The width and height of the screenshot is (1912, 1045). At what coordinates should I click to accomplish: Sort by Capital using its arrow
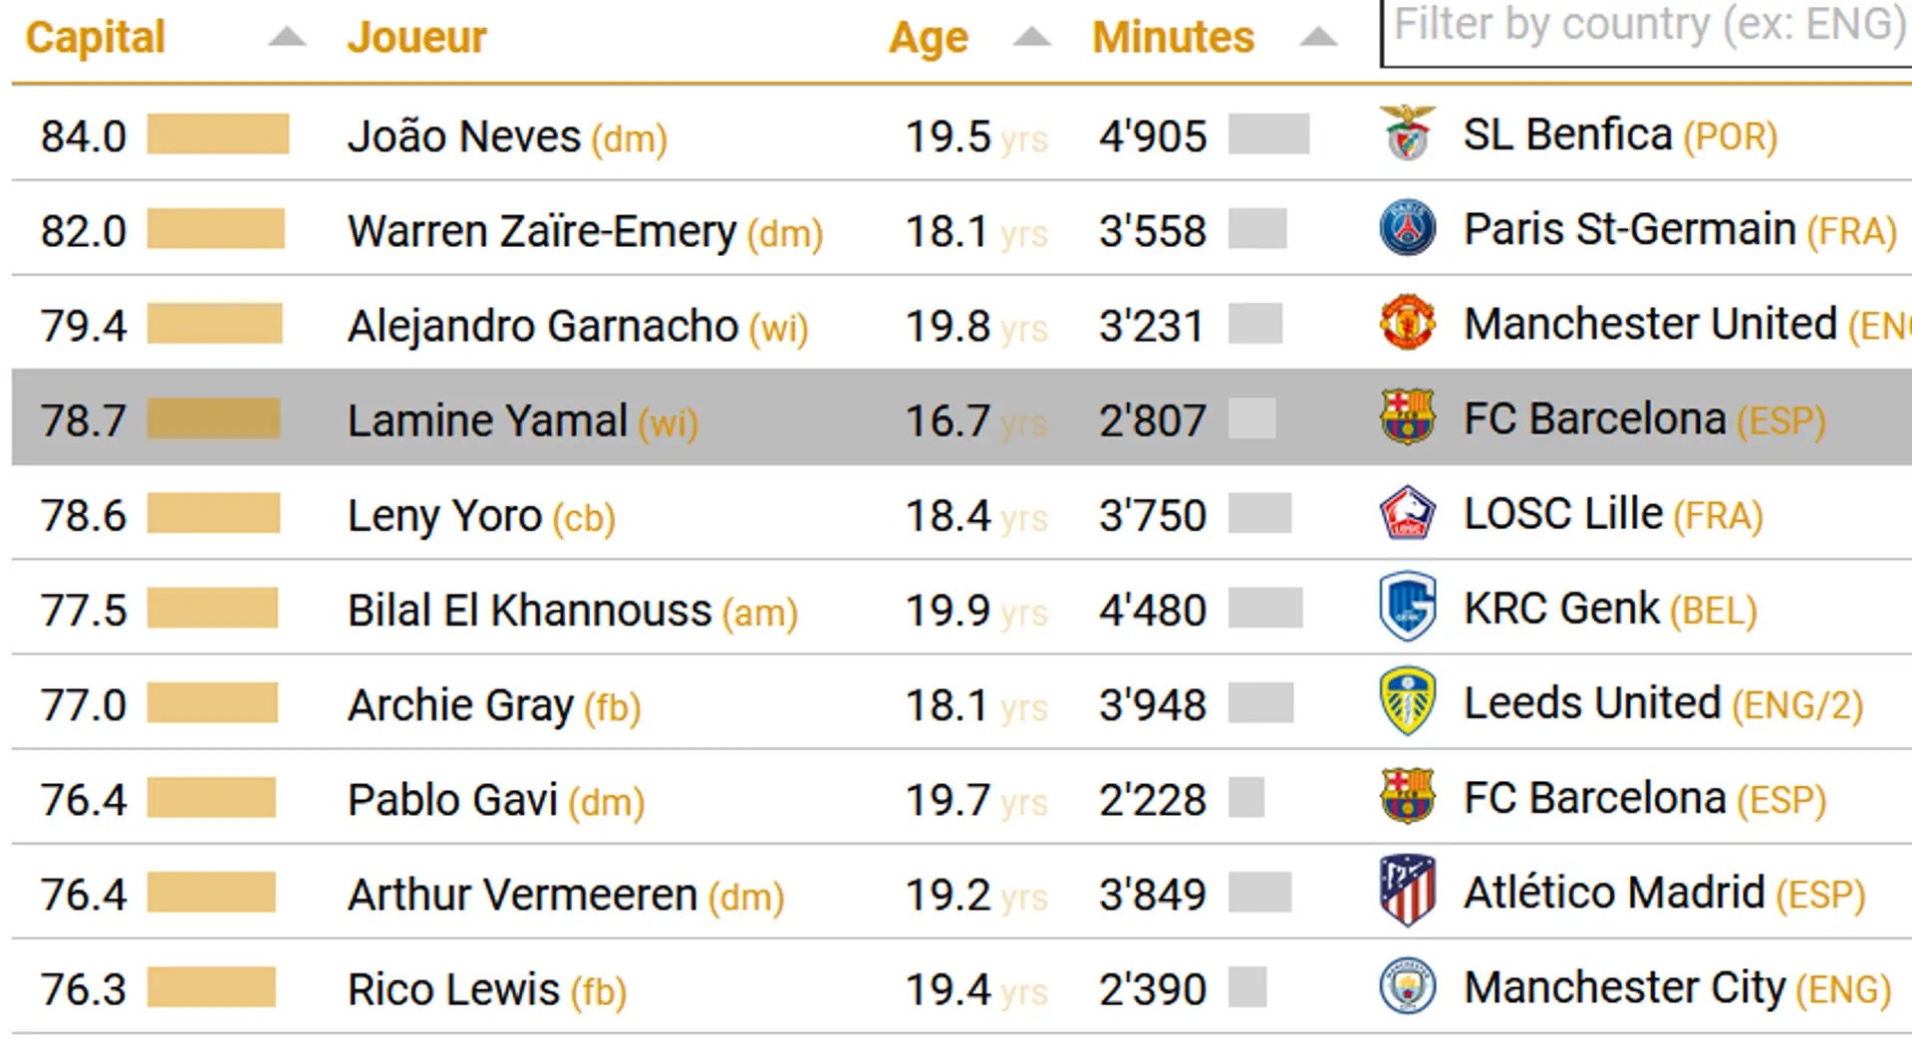(287, 38)
